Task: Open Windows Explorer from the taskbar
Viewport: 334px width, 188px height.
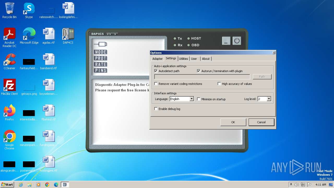Action: click(x=29, y=185)
